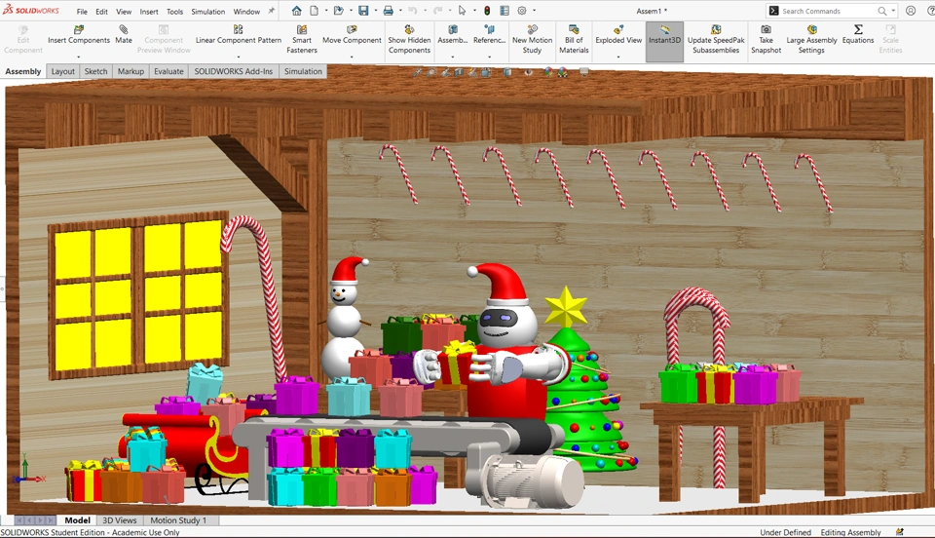This screenshot has height=538, width=935.
Task: Pin the menu bar with pushpin
Action: [x=272, y=11]
